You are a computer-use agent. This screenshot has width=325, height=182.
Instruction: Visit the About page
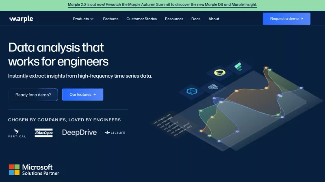tap(214, 19)
